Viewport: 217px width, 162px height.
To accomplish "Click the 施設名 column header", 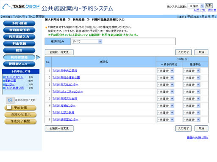I will 104,62.
